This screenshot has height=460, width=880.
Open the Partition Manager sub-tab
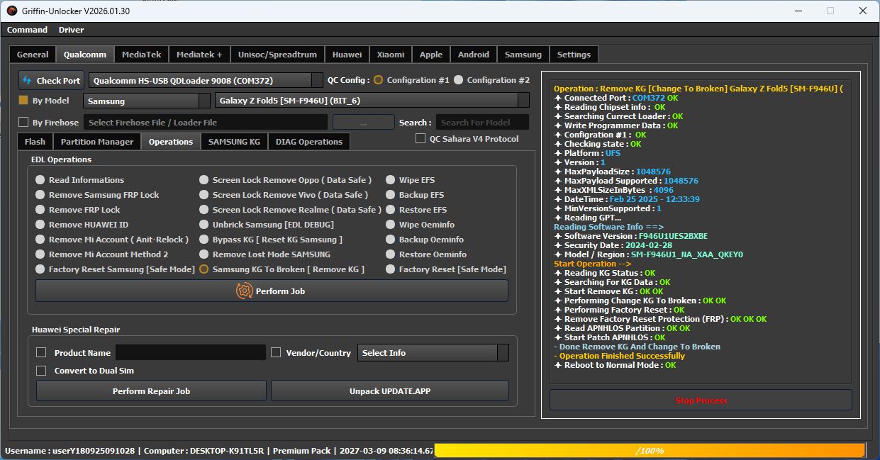97,142
